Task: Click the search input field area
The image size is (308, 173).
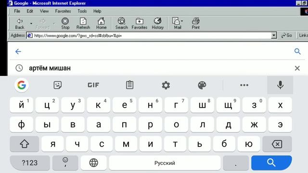Action: click(157, 51)
